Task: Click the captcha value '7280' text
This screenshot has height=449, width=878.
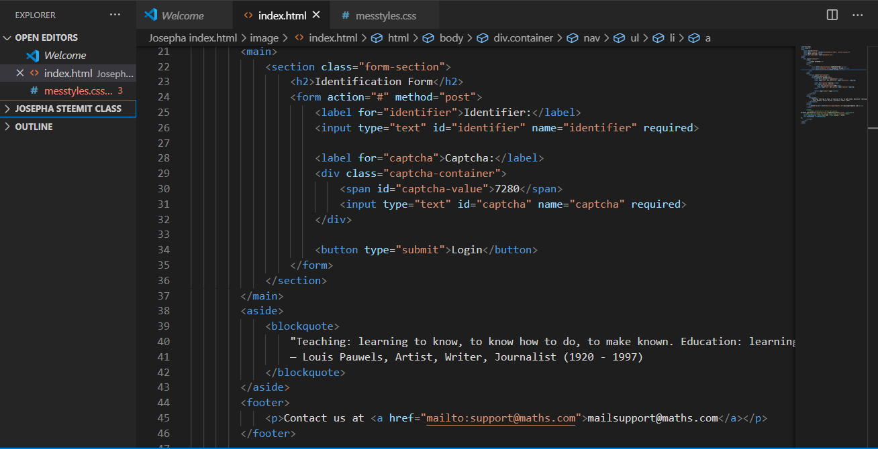Action: [507, 189]
